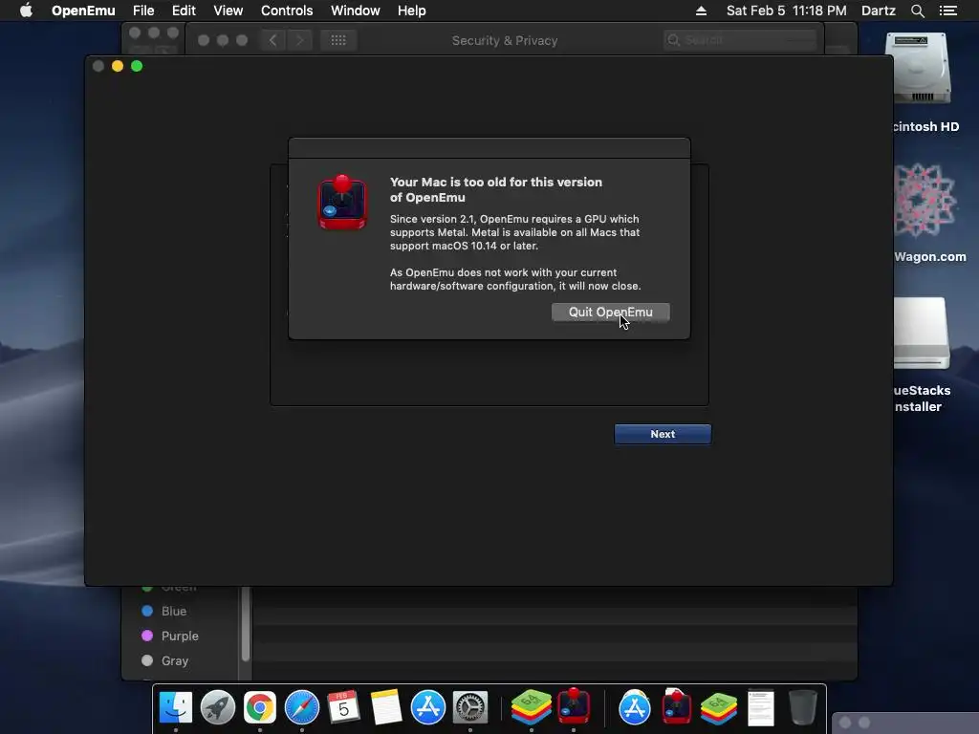979x734 pixels.
Task: Click the Quit OpenEmu button
Action: click(x=611, y=313)
